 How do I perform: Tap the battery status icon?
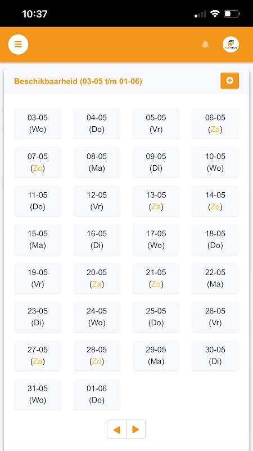[x=232, y=14]
